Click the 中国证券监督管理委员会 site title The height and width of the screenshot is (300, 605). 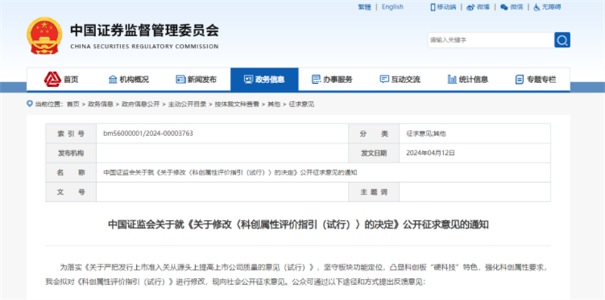(x=144, y=30)
